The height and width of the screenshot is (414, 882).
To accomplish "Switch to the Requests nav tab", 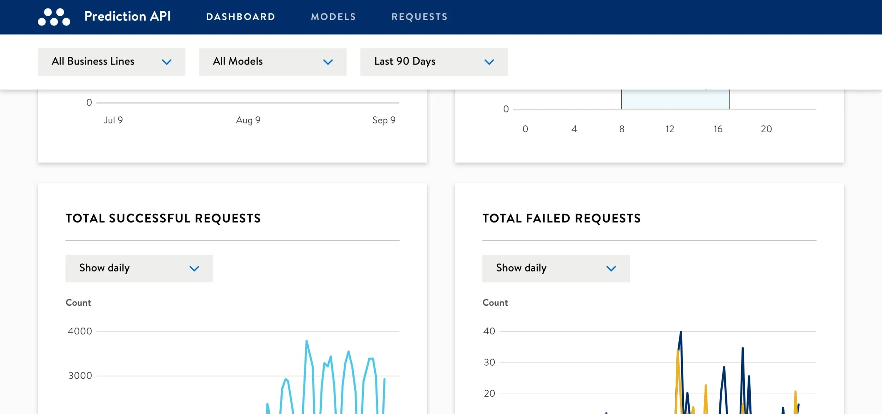I will (419, 17).
